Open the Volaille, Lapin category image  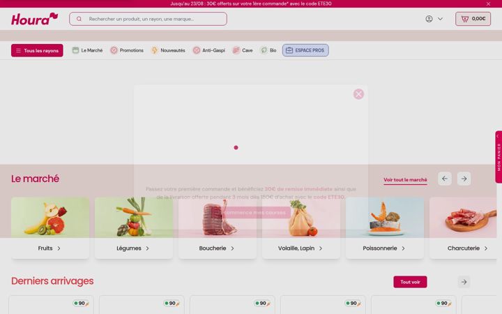click(301, 218)
